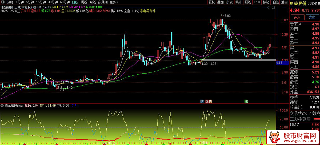Switch to the 周线 weekly chart tab

[x=84, y=2]
